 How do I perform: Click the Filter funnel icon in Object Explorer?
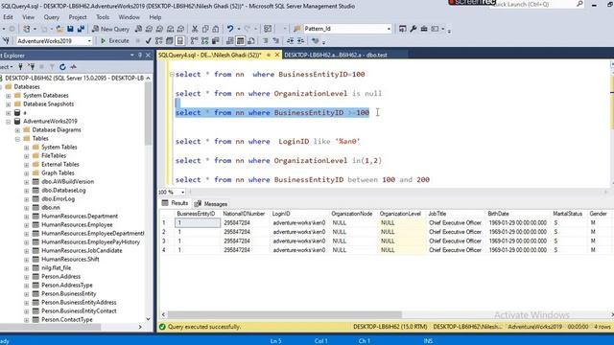point(52,67)
